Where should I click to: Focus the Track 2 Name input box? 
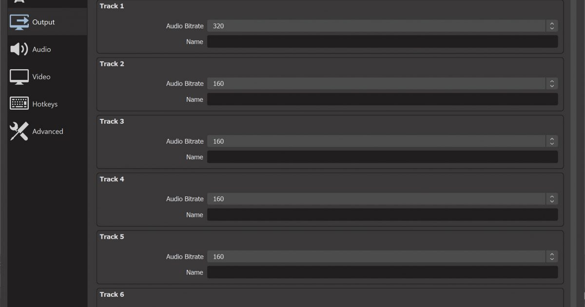click(382, 99)
